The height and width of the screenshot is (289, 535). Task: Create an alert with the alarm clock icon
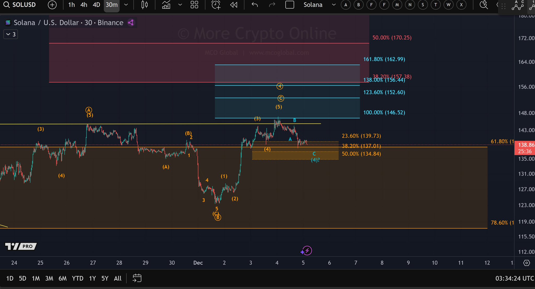coord(216,5)
